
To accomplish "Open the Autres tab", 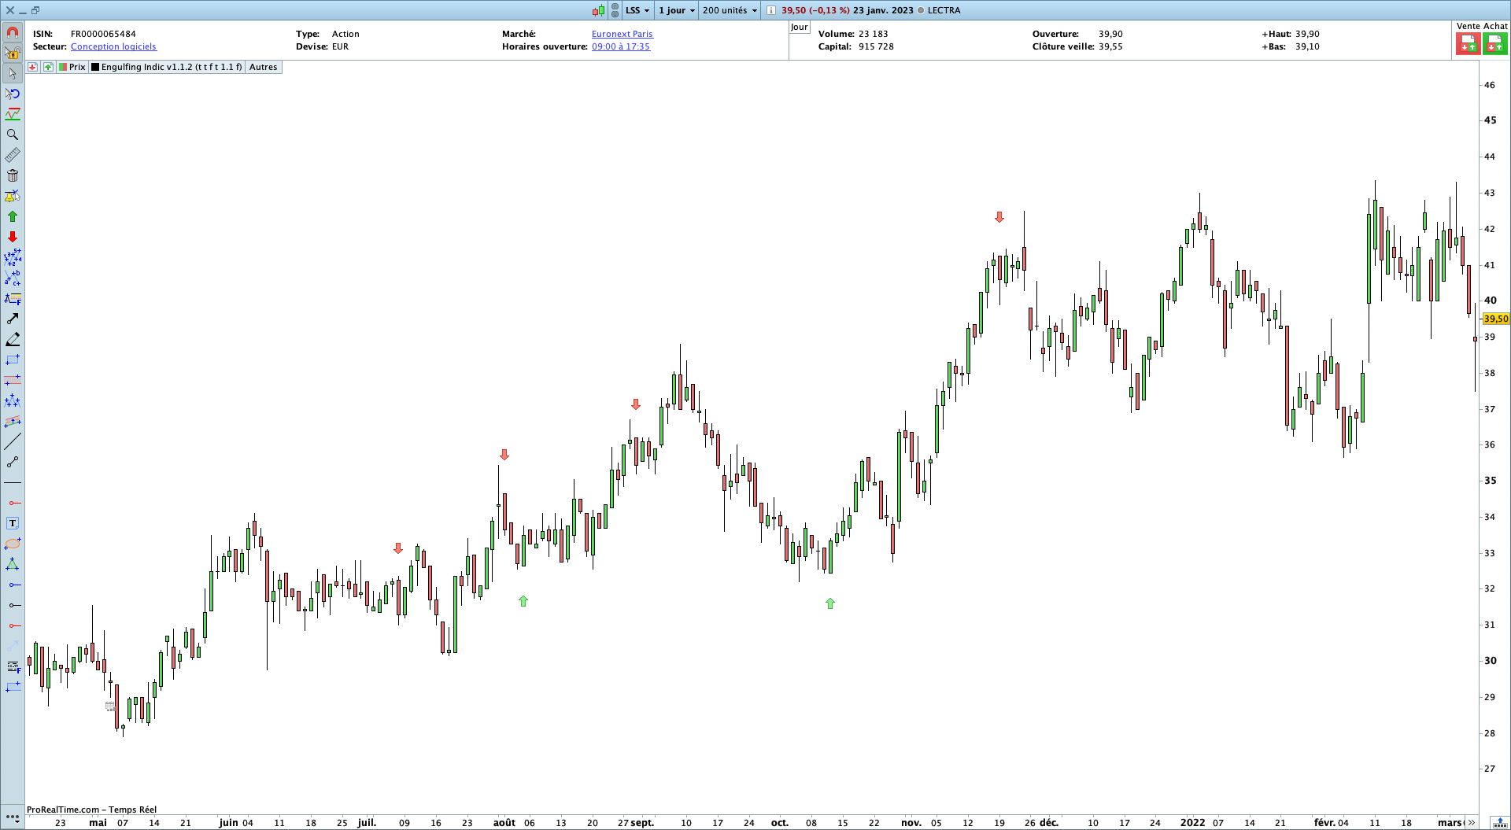I will 264,67.
